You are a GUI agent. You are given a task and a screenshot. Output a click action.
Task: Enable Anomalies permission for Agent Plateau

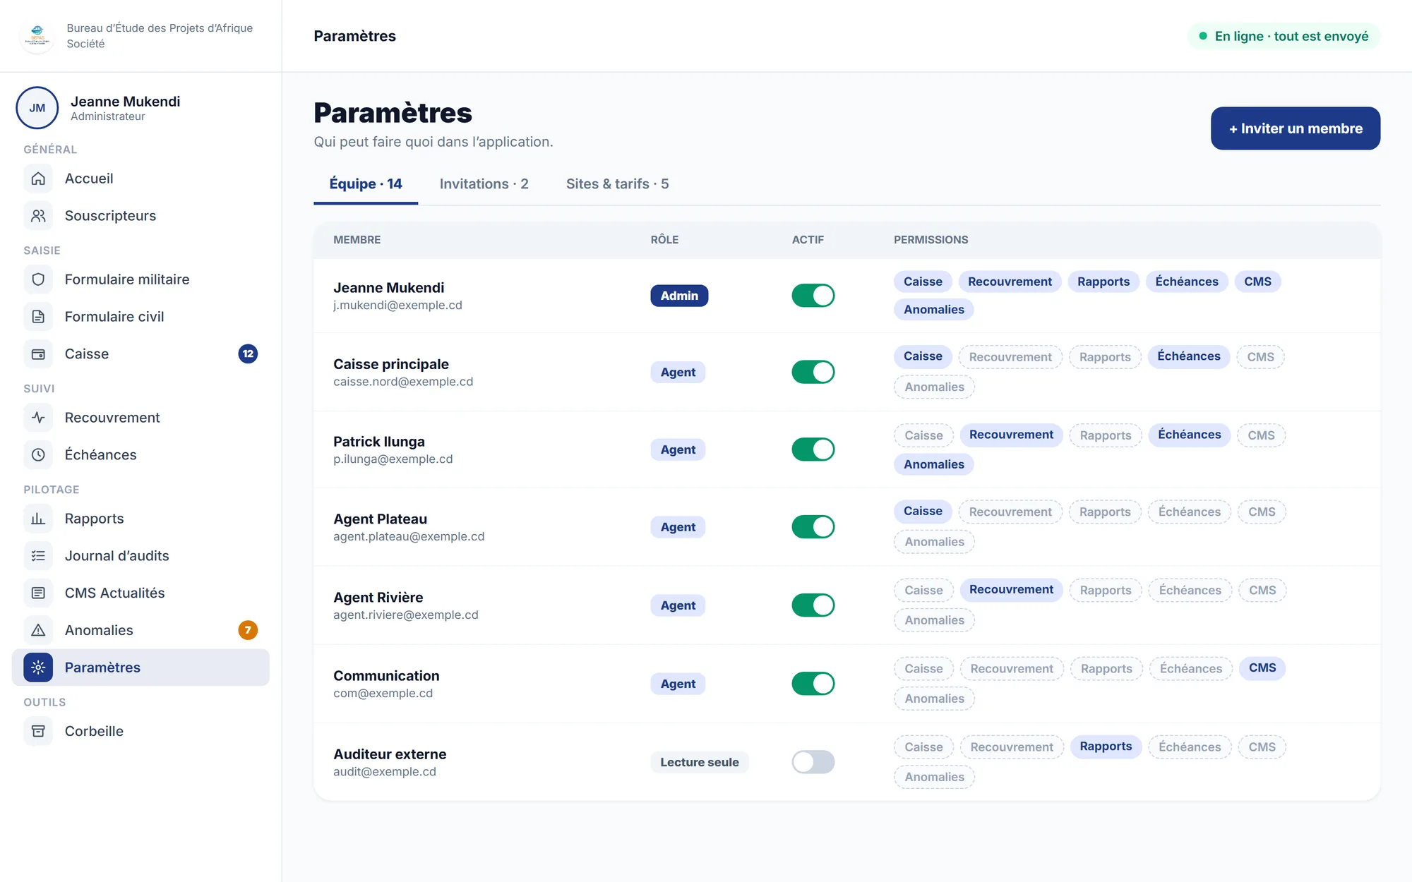coord(934,542)
